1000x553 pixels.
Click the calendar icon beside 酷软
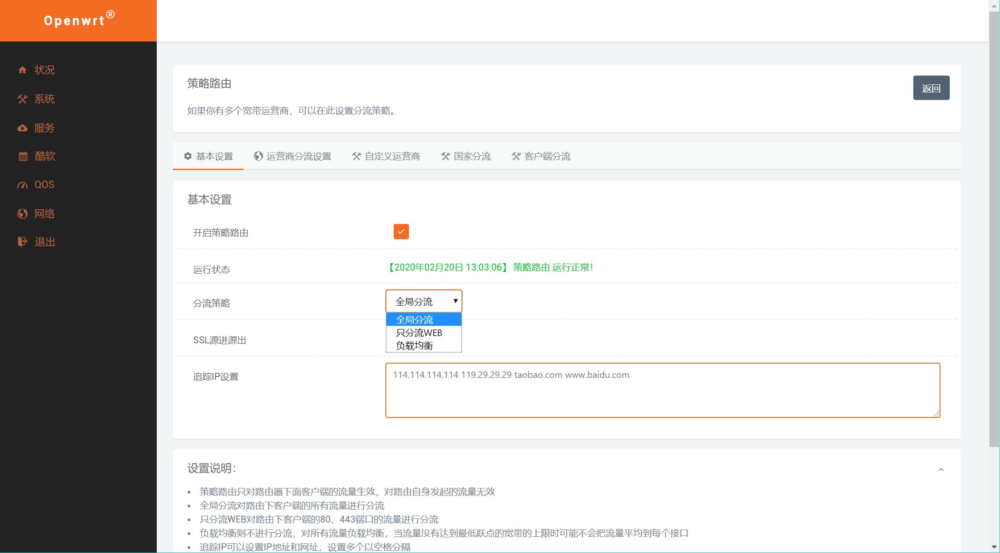click(x=23, y=156)
